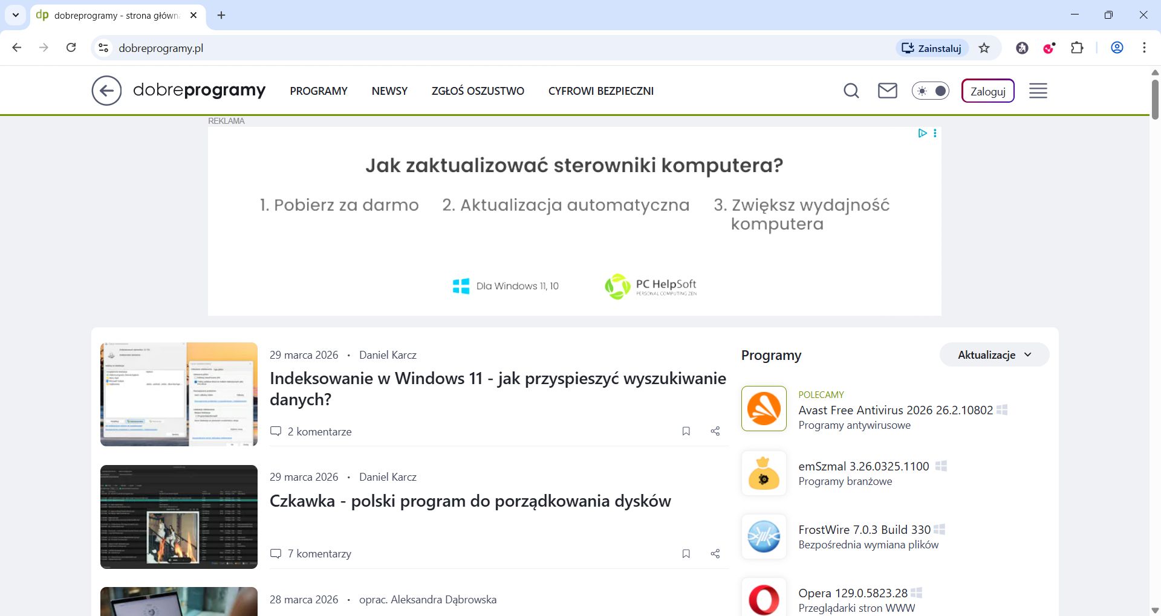Click the emSzmal money bag icon
Viewport: 1161px width, 616px height.
(x=764, y=473)
